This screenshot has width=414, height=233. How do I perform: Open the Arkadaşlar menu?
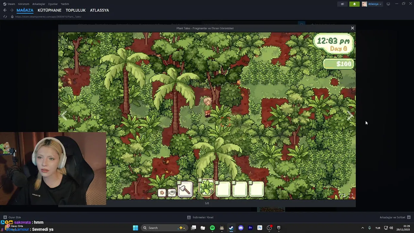point(39,4)
